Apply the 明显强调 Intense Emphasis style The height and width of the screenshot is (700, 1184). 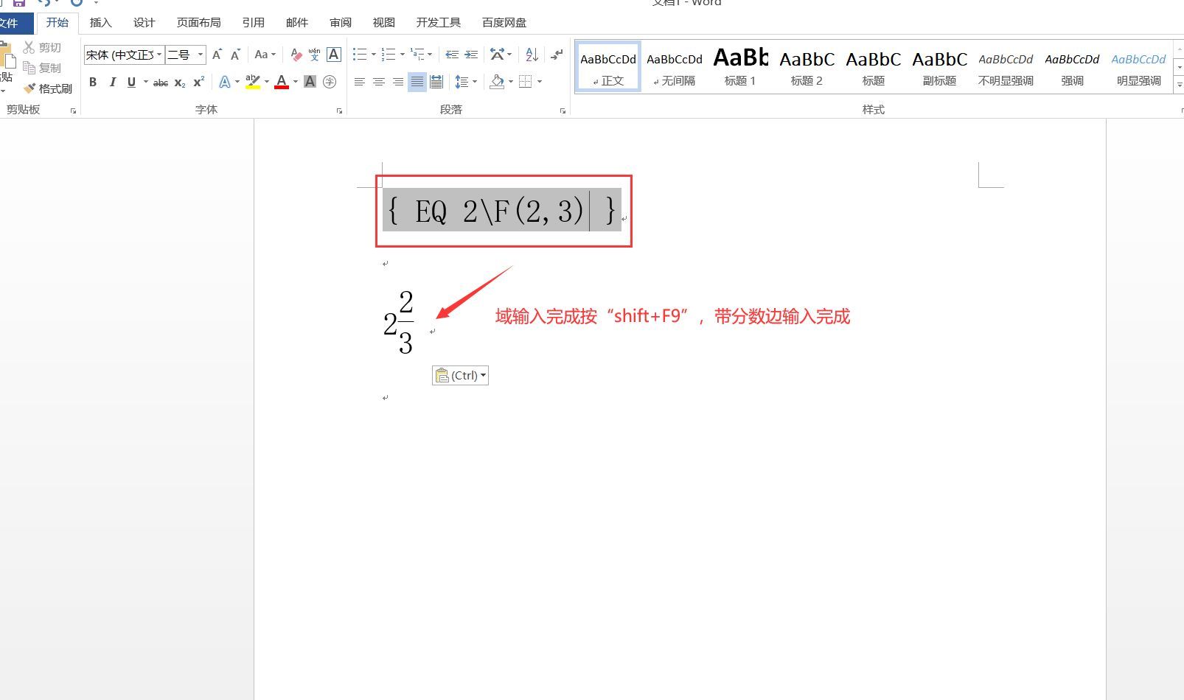point(1138,68)
